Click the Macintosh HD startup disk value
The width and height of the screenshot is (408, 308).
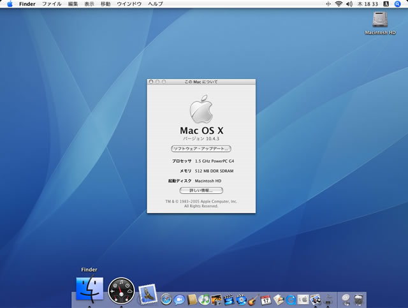tap(208, 181)
